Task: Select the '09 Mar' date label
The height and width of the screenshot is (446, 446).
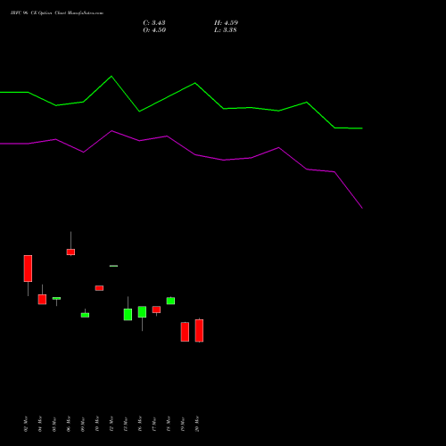Action: (83, 424)
